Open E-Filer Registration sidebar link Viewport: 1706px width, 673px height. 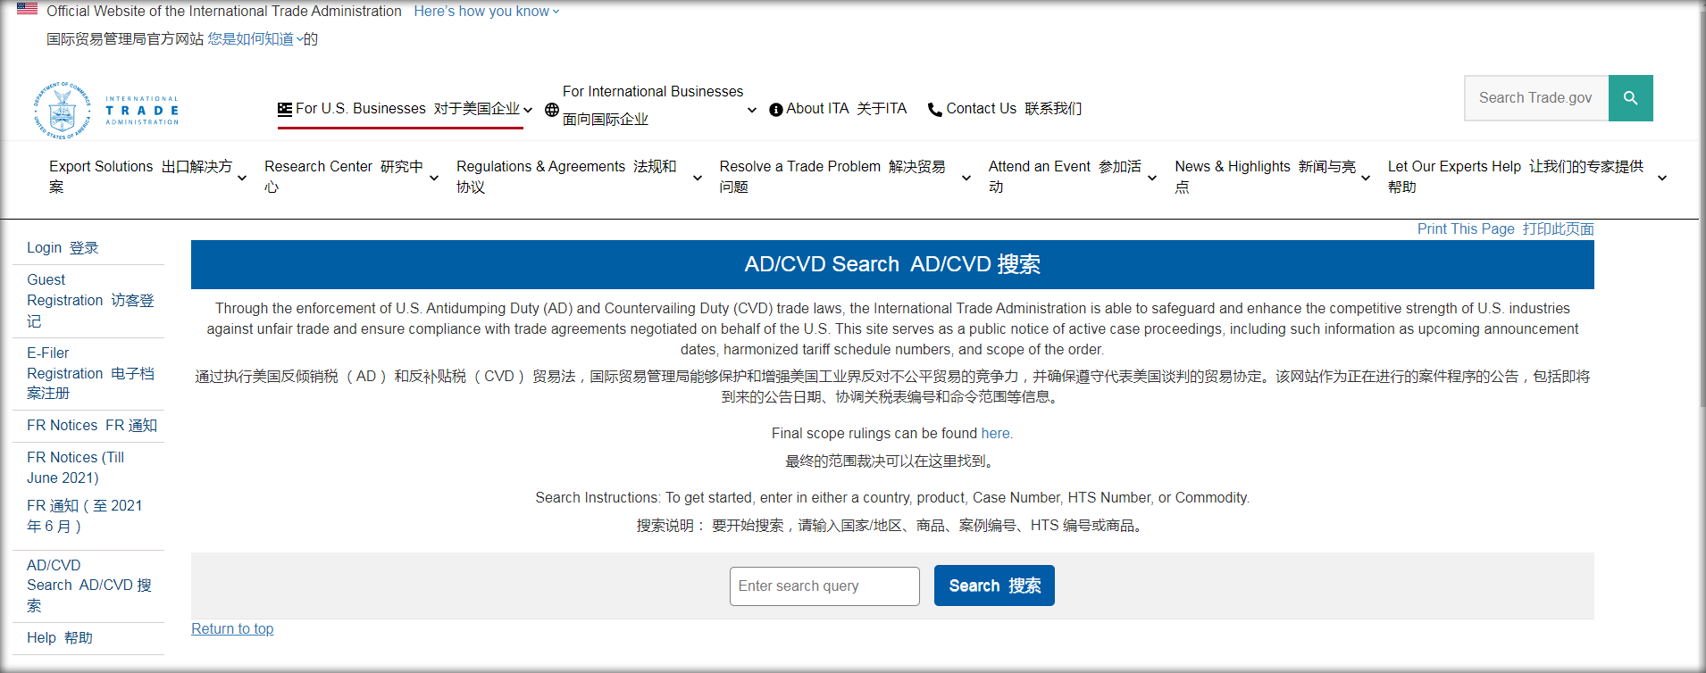90,373
